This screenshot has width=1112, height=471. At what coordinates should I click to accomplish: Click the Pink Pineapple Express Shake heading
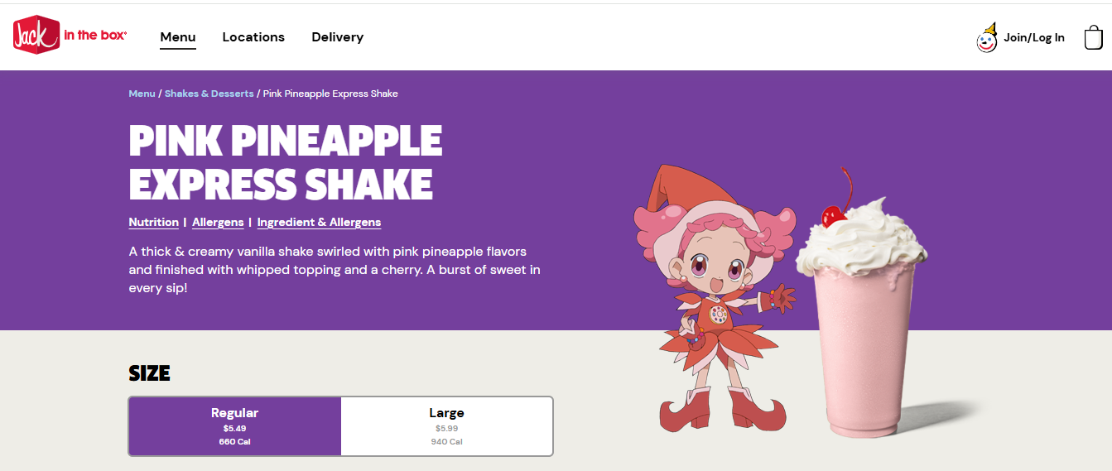(286, 163)
